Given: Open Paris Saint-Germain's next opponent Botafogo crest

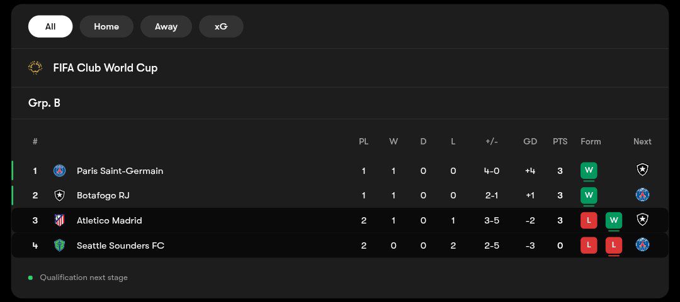Looking at the screenshot, I should coord(642,170).
